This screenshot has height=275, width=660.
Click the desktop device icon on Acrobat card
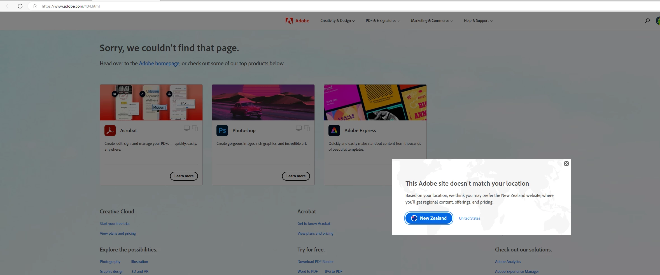point(187,128)
